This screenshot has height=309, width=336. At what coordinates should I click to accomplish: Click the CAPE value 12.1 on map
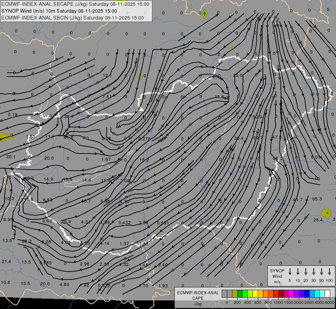coord(107,75)
